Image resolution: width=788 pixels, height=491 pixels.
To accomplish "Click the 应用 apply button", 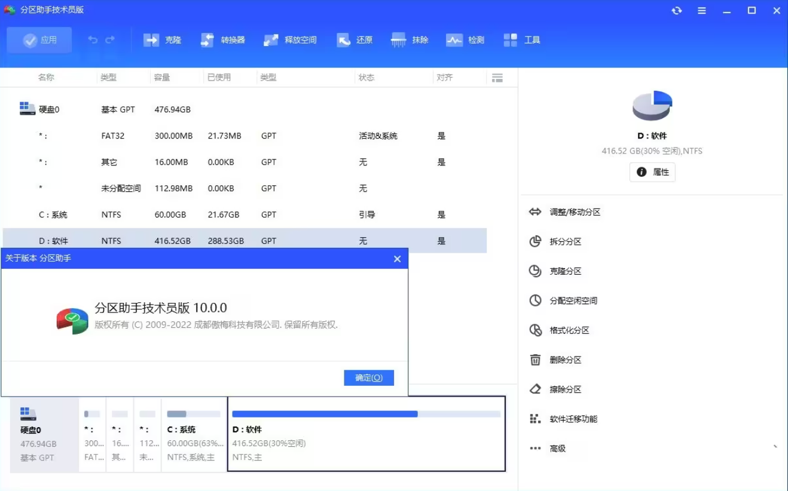I will 39,40.
